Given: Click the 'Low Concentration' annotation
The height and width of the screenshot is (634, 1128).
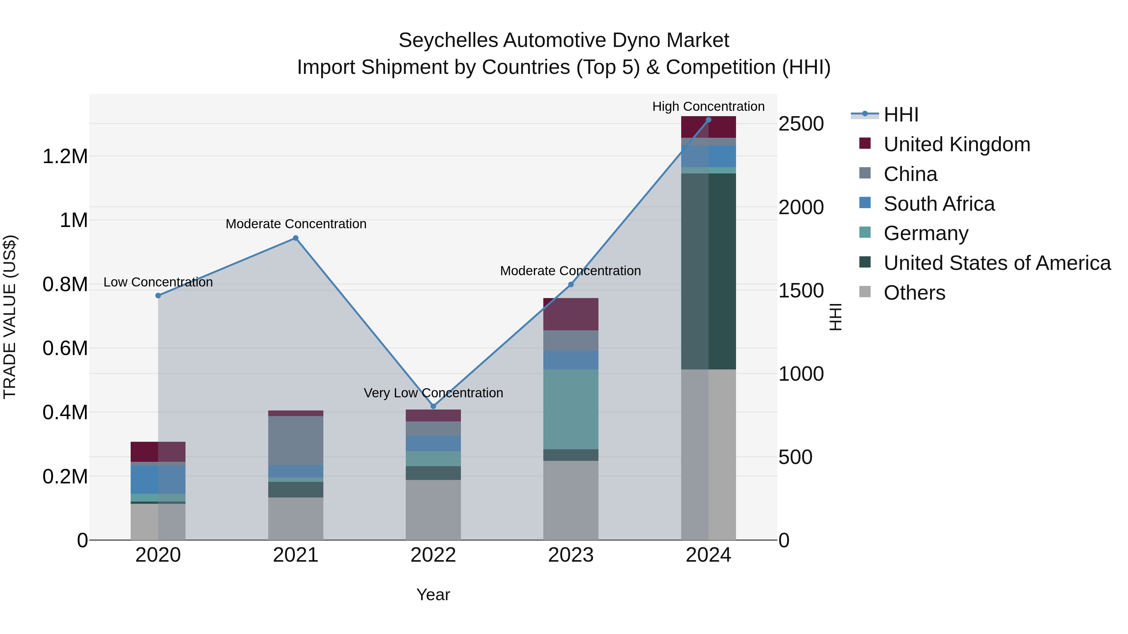Looking at the screenshot, I should click(x=158, y=282).
